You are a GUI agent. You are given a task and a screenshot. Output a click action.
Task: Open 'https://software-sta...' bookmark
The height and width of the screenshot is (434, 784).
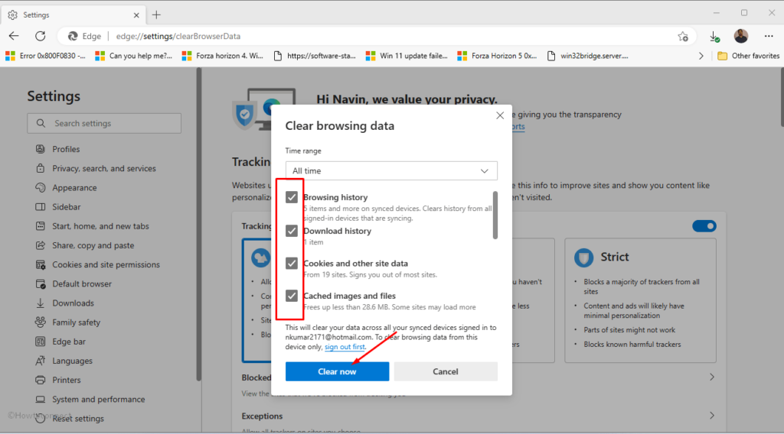(x=315, y=56)
